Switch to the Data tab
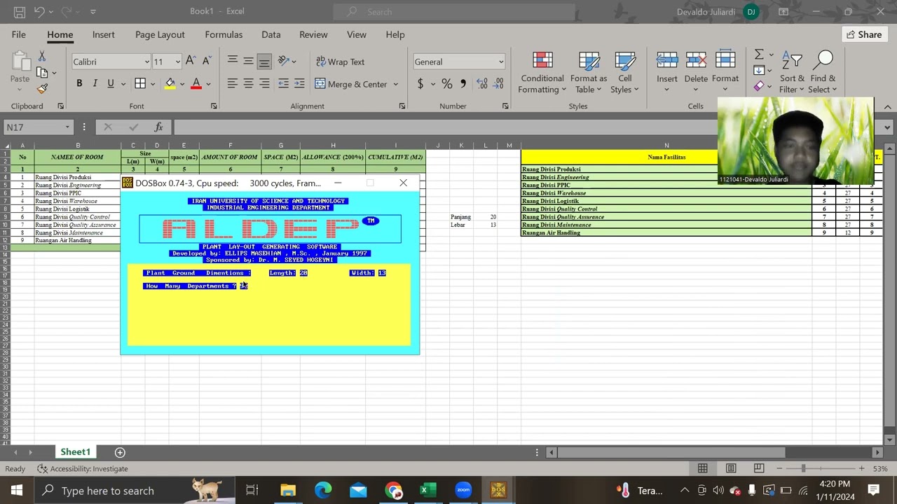Image resolution: width=897 pixels, height=504 pixels. coord(271,34)
